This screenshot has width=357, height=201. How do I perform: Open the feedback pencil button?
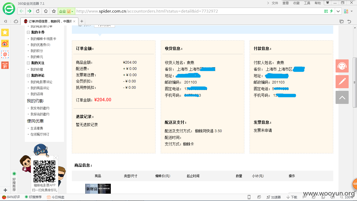click(342, 81)
